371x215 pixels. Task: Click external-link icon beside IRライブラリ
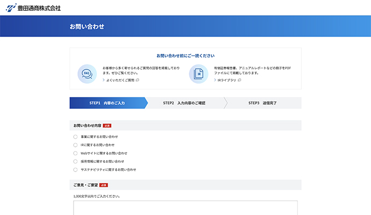coord(239,80)
